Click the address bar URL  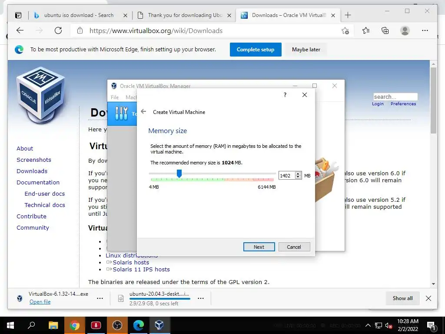pos(156,31)
